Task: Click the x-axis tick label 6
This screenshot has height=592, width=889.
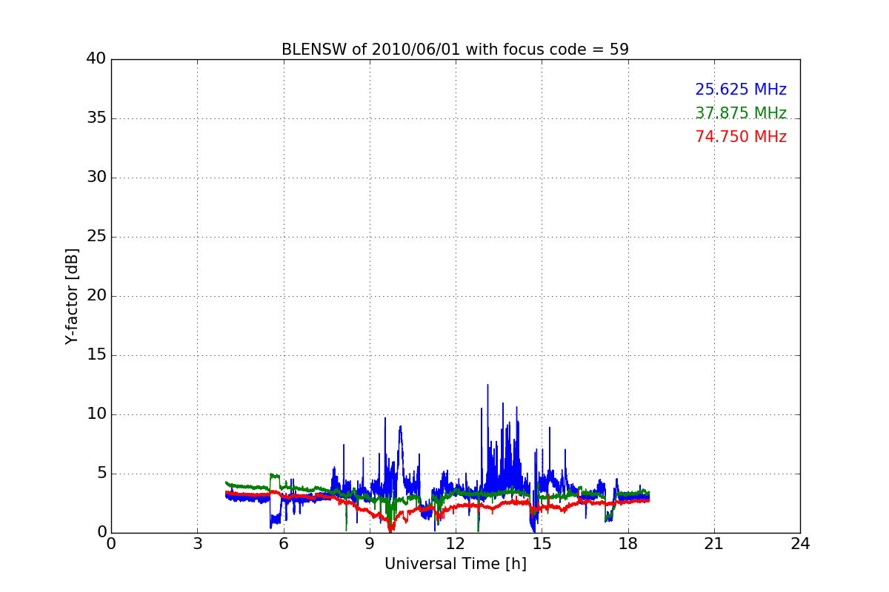Action: pyautogui.click(x=283, y=544)
